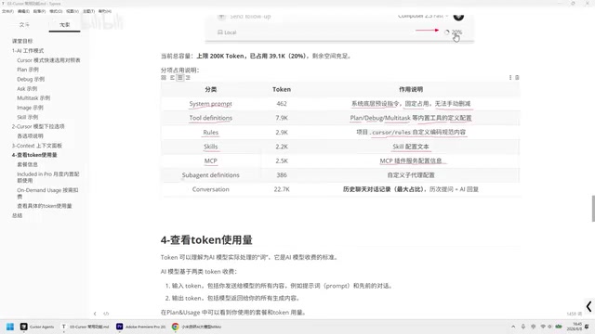Image resolution: width=595 pixels, height=334 pixels.
Task: Open the 文件(F) menu
Action: tap(7, 11)
